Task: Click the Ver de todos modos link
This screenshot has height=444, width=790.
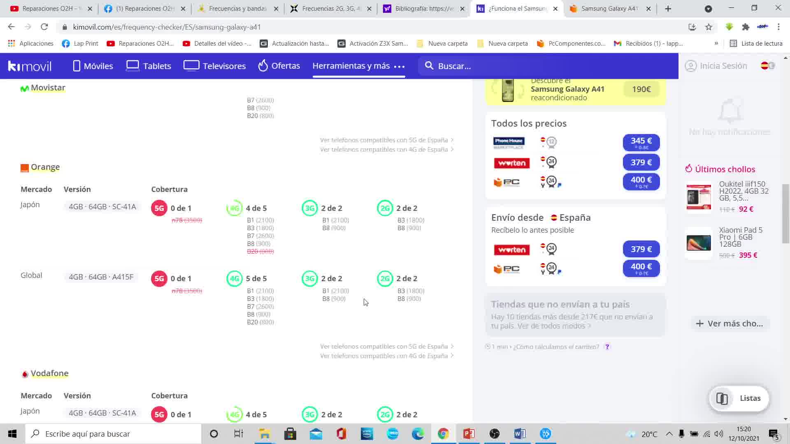Action: [554, 326]
